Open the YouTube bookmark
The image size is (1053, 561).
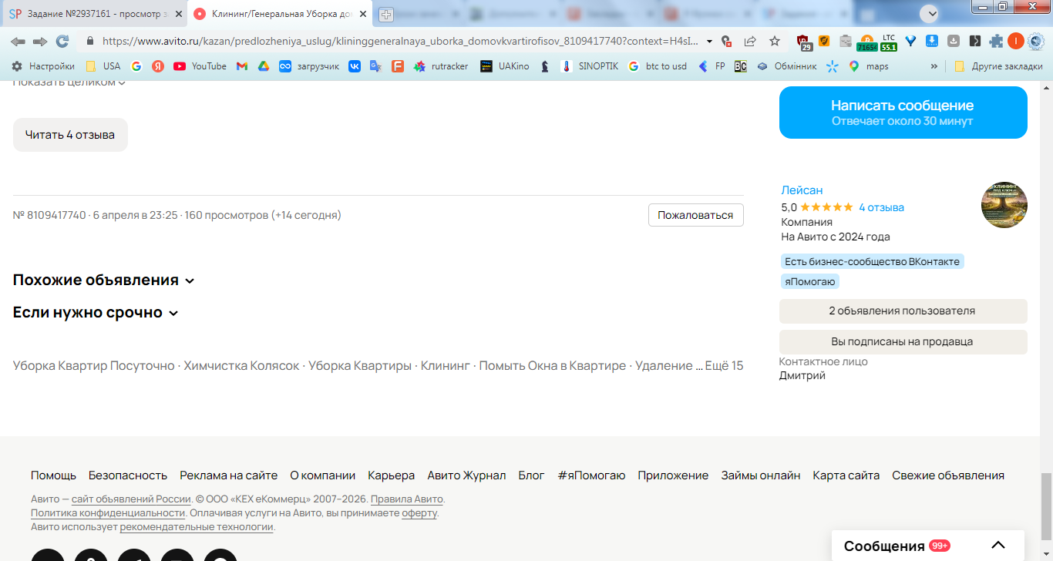[x=200, y=66]
